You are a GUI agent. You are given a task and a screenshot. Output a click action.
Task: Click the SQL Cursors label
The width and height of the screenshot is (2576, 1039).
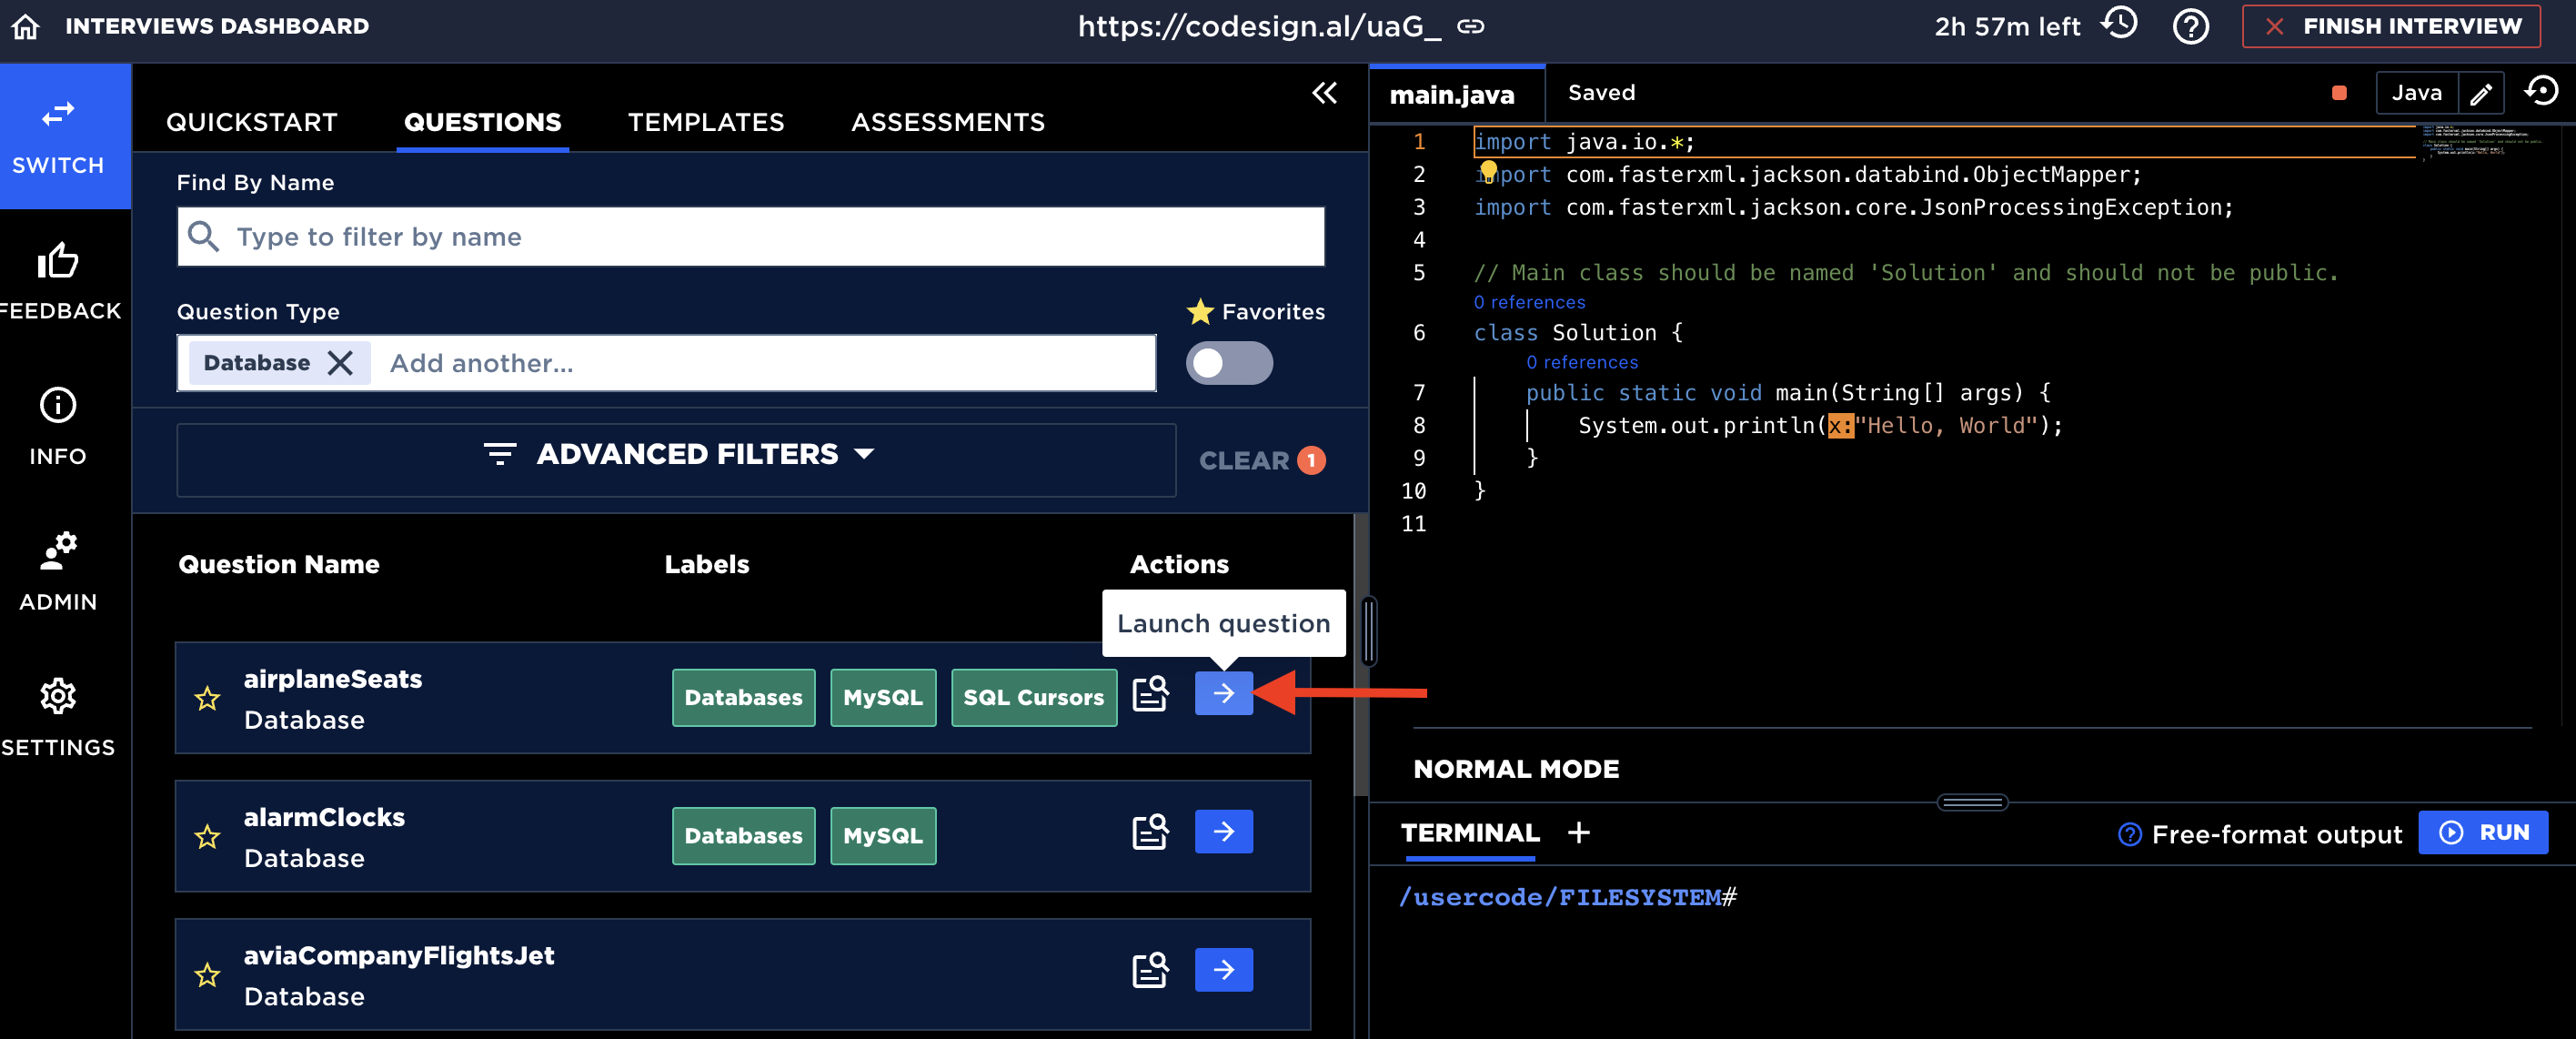tap(1033, 698)
